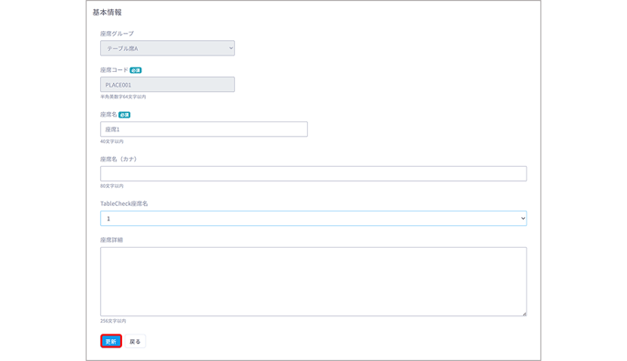Click the 256文字以内 hint text
This screenshot has height=361, width=627.
pos(113,321)
